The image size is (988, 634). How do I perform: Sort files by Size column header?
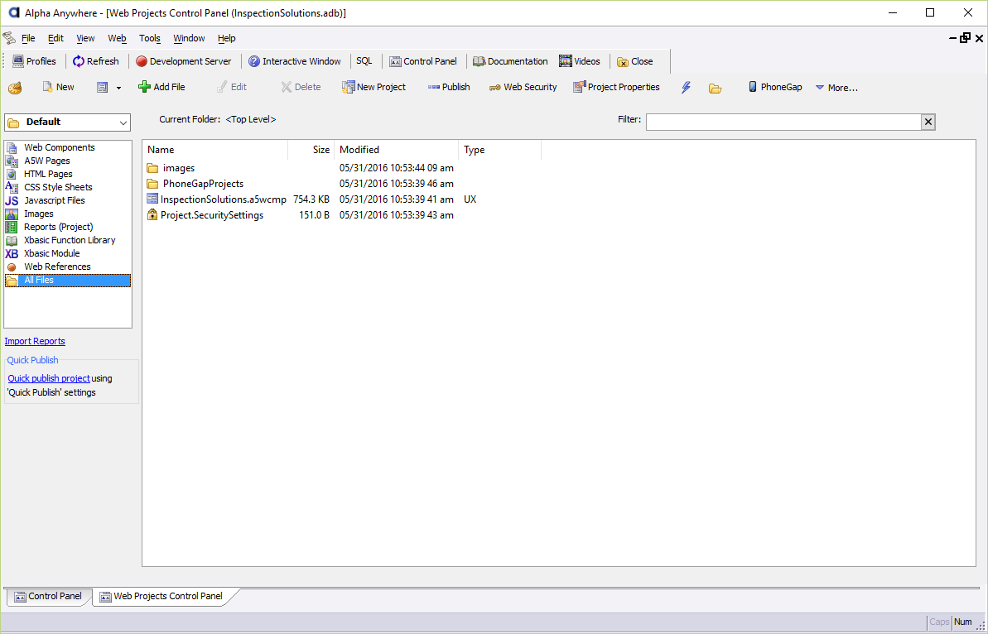click(x=311, y=150)
